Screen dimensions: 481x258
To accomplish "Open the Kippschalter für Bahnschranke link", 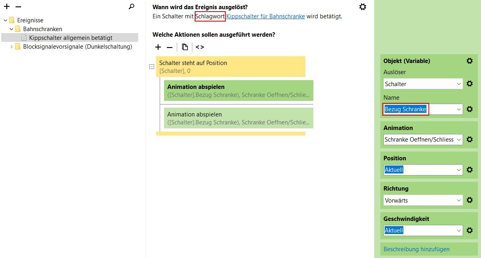I will pos(266,16).
